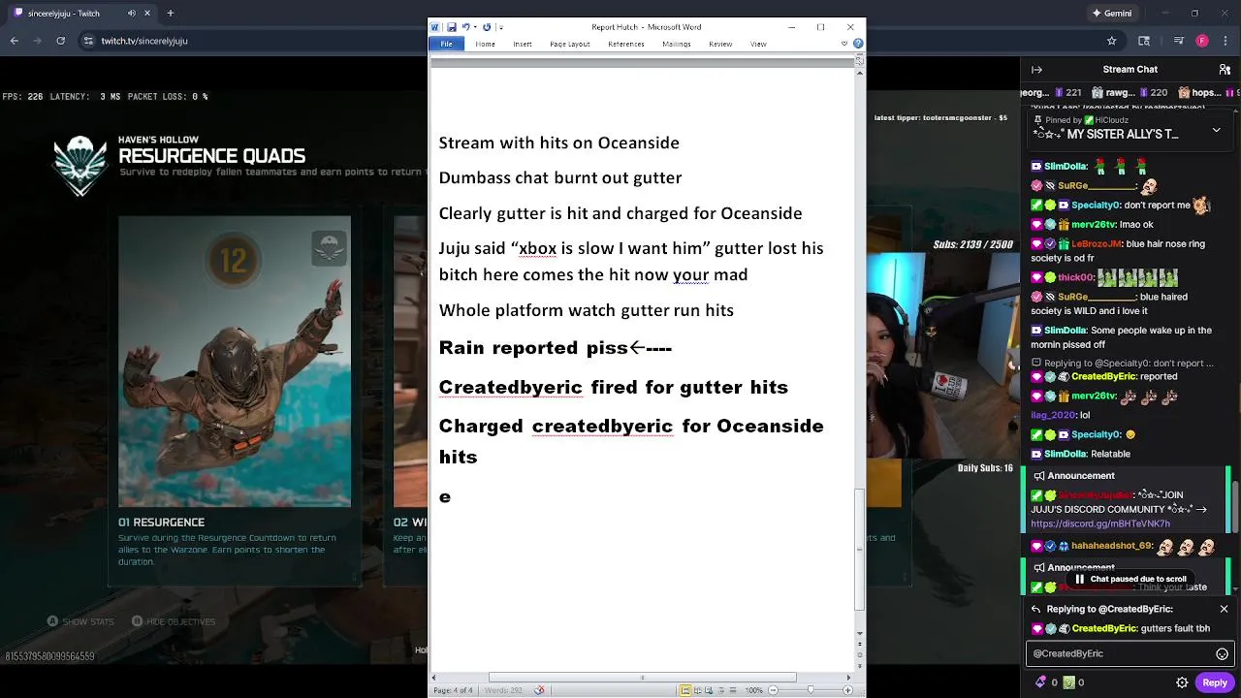Click Words: 292 count in status bar
The height and width of the screenshot is (698, 1241).
(504, 690)
